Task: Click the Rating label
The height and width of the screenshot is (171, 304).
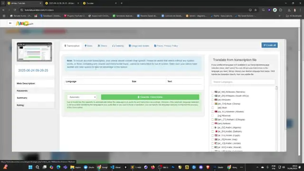Action: [20, 105]
